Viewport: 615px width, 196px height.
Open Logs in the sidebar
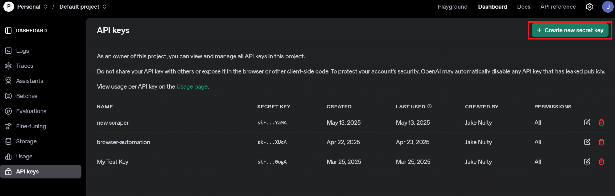click(x=22, y=51)
